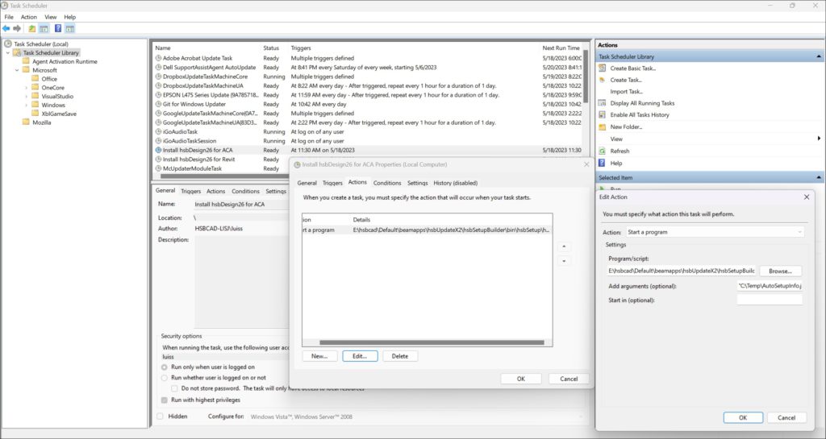Collapse the Selected Item section in Actions pane
Viewport: 826px width, 439px height.
click(x=819, y=178)
